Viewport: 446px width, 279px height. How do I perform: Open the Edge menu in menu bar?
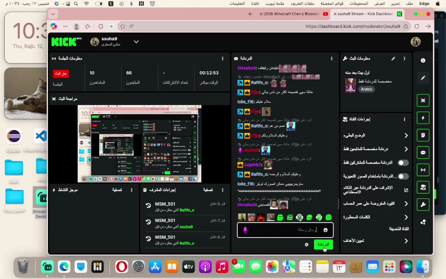(424, 3)
